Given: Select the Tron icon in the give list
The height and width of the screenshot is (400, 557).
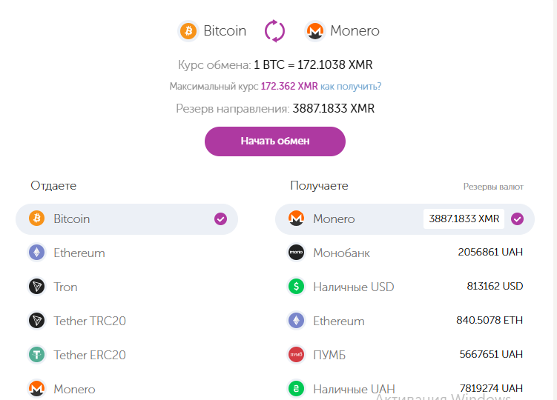Looking at the screenshot, I should point(36,287).
